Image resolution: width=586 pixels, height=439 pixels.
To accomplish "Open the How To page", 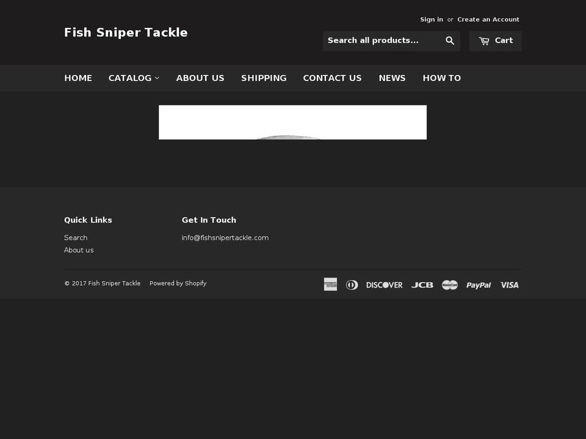I will 442,78.
